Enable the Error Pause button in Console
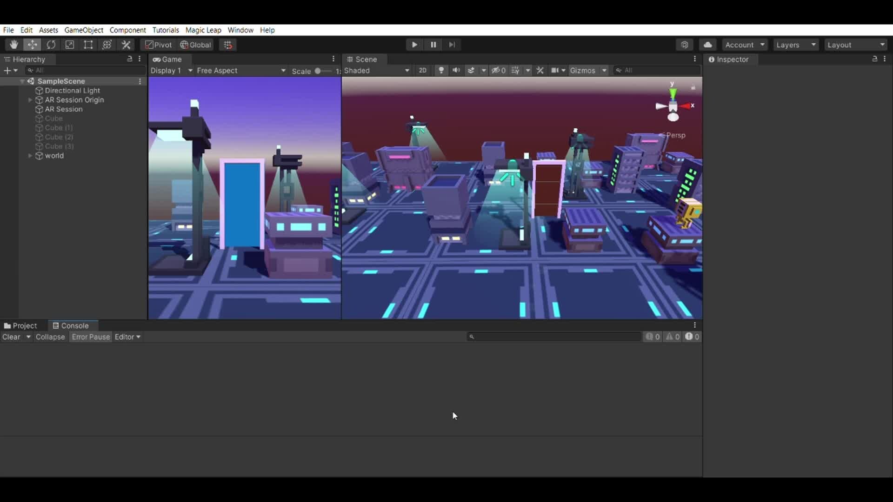This screenshot has height=502, width=893. pos(90,337)
